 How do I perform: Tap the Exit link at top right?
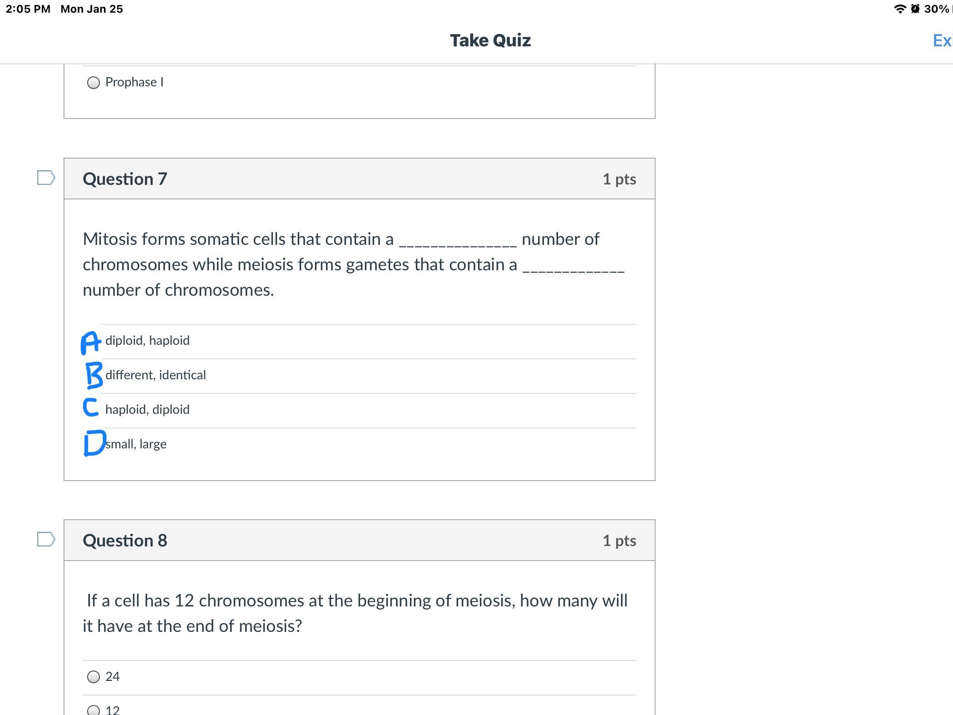point(942,41)
